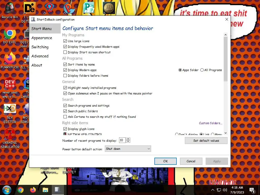
Task: Click the settings list scrollbar thumb
Action: [225, 59]
